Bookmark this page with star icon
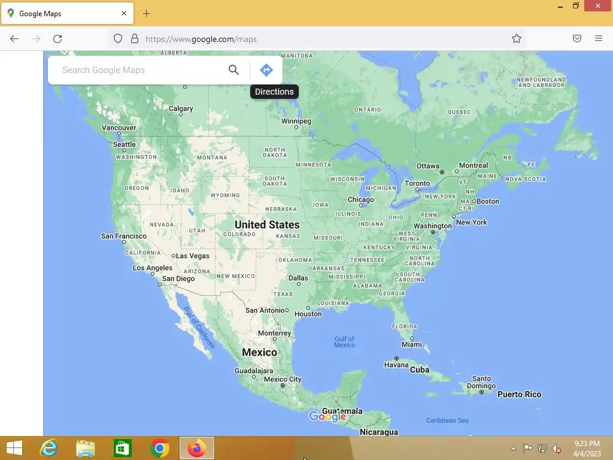Screen dimensions: 613x460 517,38
